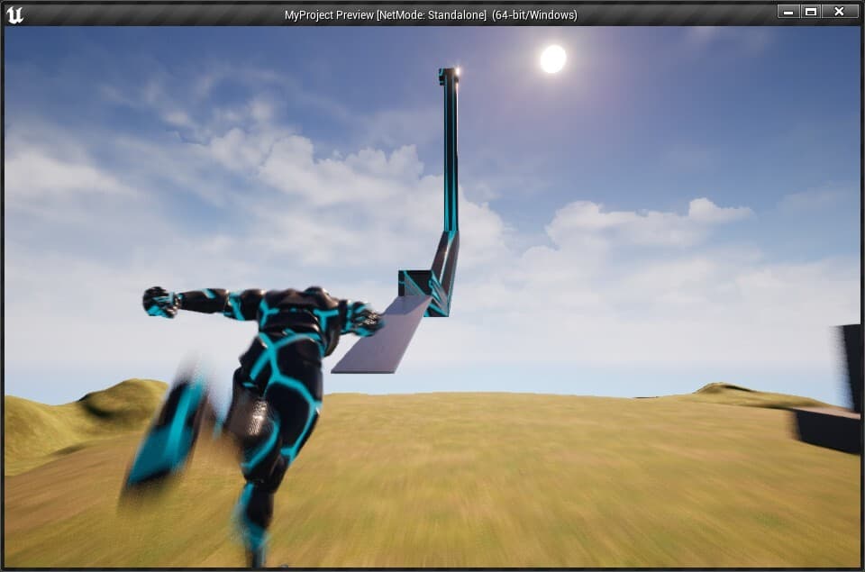Image resolution: width=865 pixels, height=572 pixels.
Task: Maximize the MyProject Preview window
Action: (810, 12)
